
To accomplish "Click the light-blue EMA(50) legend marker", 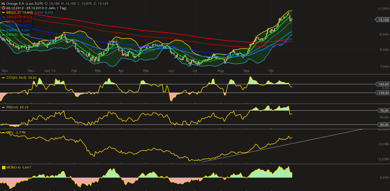I will coord(3,30).
